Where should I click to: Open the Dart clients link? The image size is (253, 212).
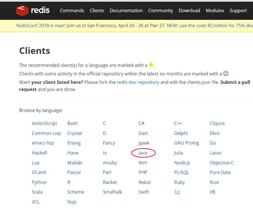click(x=143, y=133)
